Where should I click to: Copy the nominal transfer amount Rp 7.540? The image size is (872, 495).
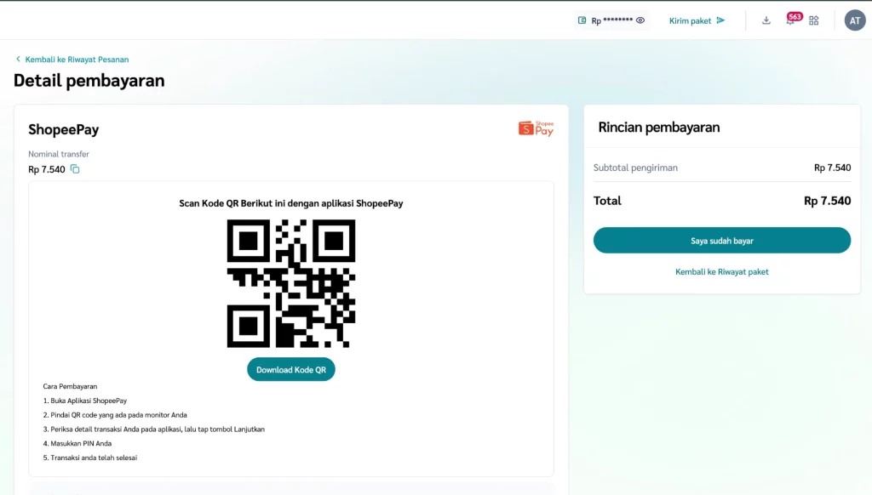tap(75, 169)
